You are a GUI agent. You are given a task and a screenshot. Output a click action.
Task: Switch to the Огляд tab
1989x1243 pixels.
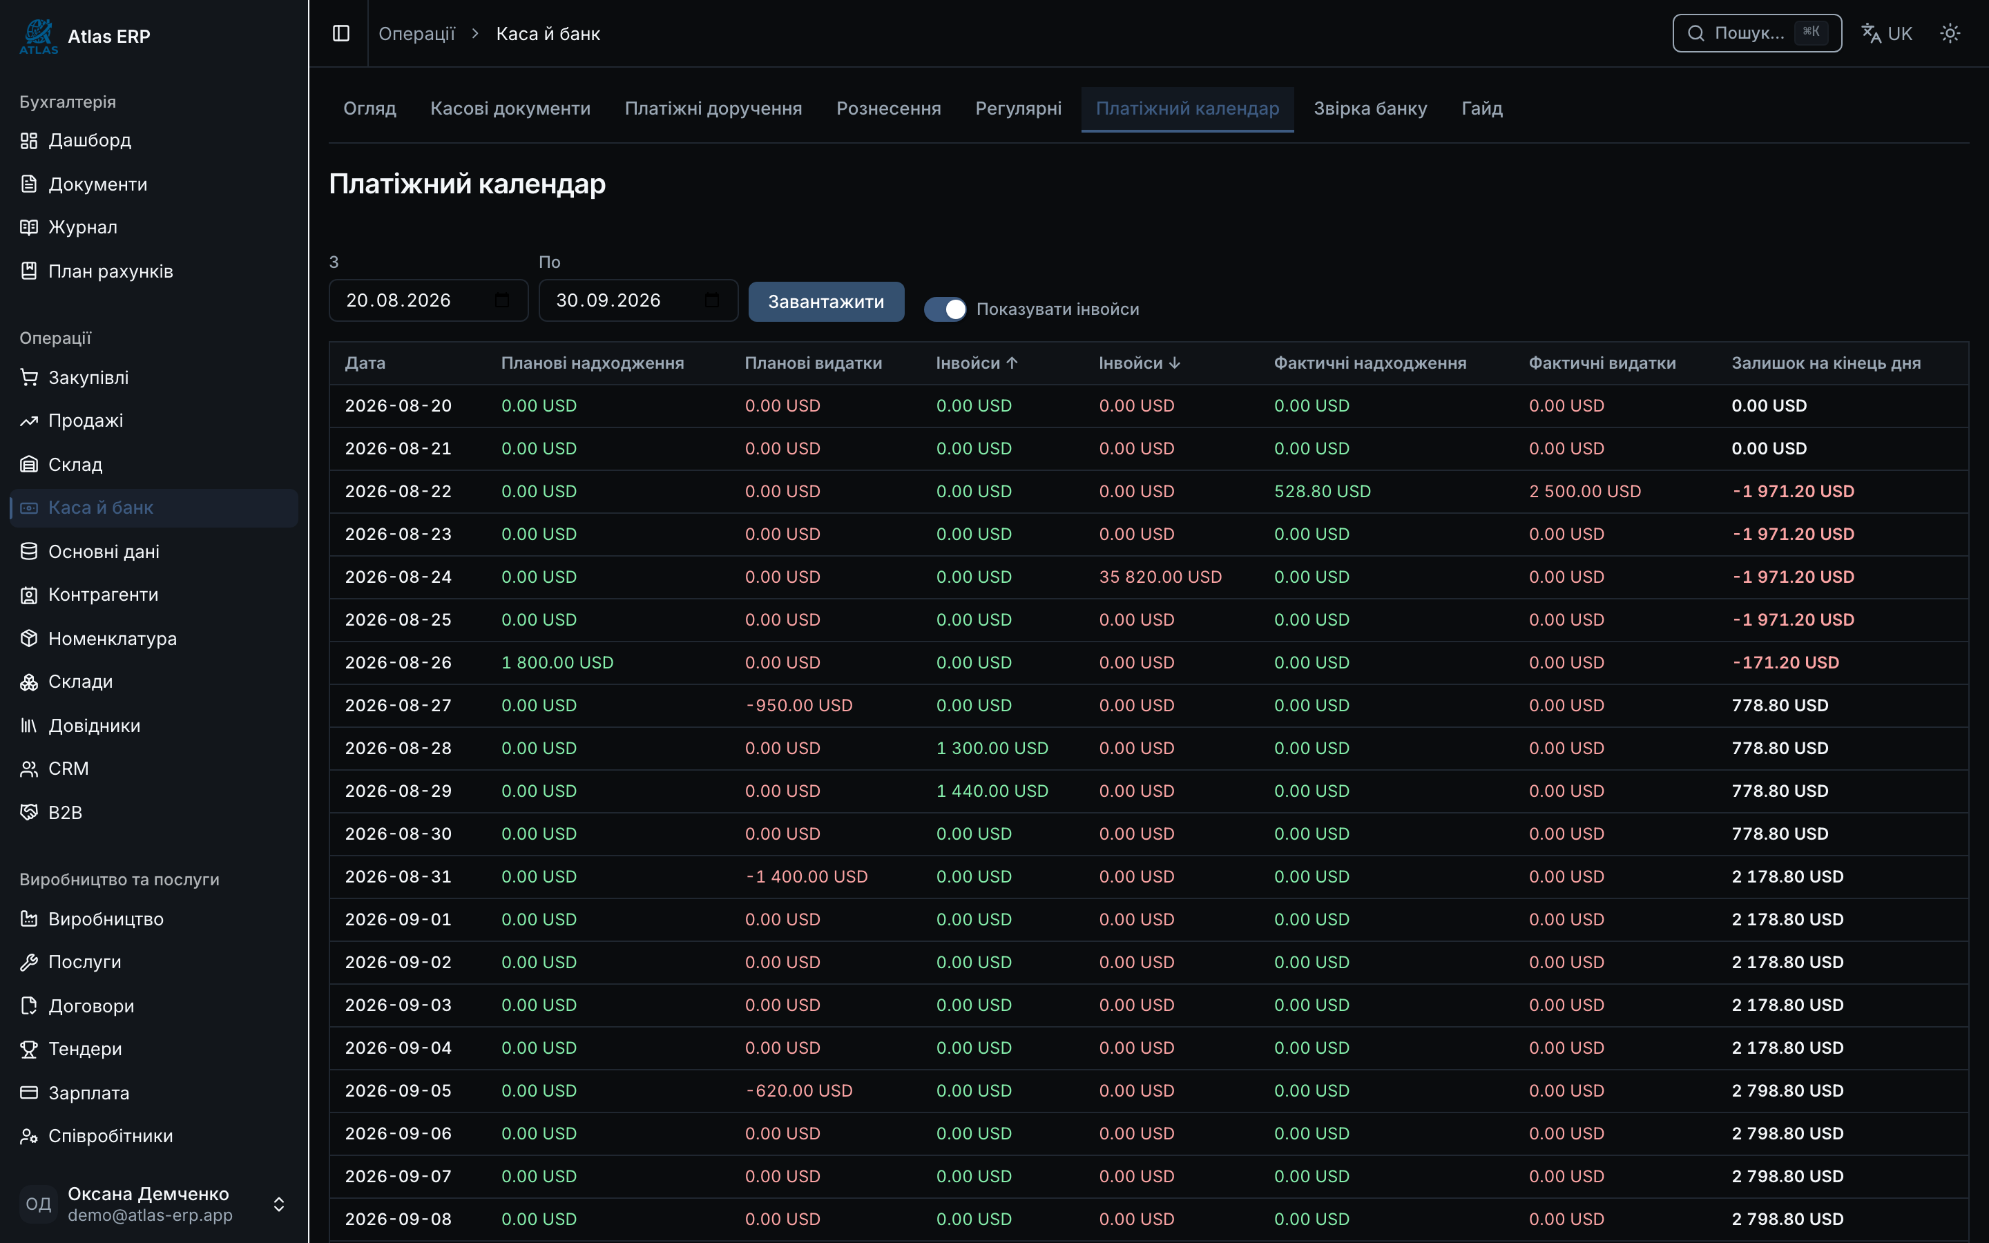(370, 108)
